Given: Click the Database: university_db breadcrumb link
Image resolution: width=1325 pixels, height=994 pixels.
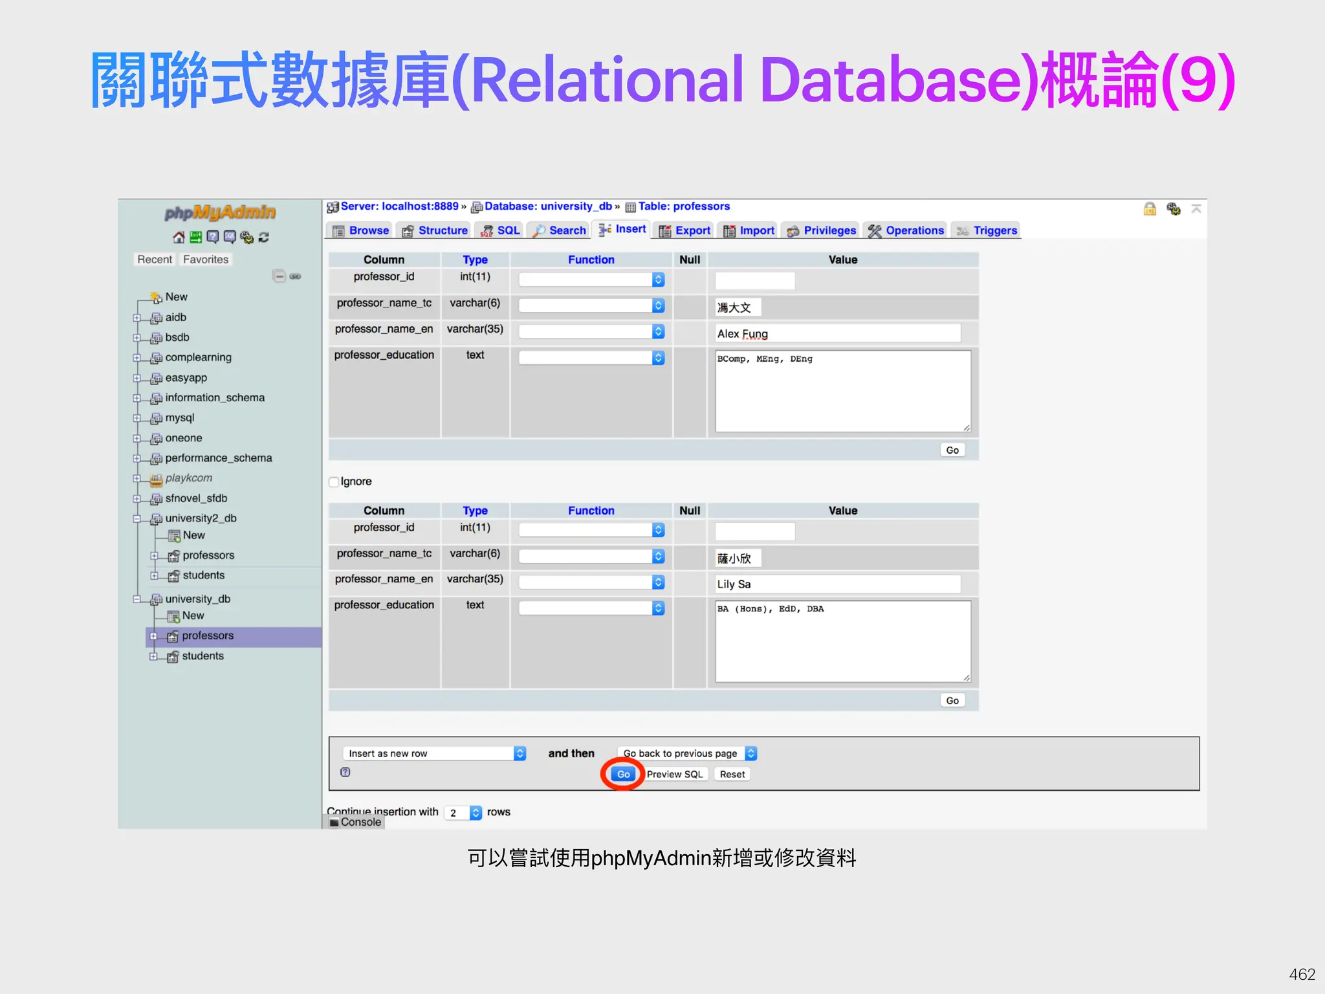Looking at the screenshot, I should click(x=548, y=206).
